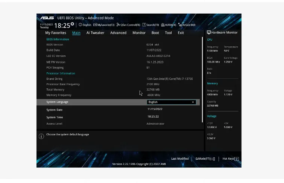The width and height of the screenshot is (284, 183).
Task: Click the BCLK 100.00 MHz reading
Action: click(213, 62)
